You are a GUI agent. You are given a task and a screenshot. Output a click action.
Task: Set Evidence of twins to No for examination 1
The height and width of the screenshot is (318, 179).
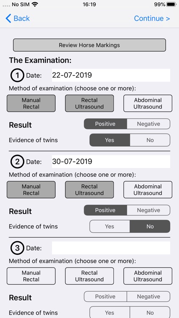150,140
